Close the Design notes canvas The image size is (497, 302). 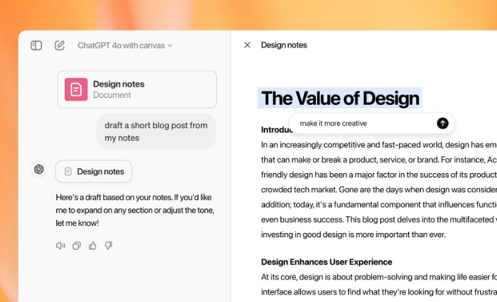coord(247,45)
